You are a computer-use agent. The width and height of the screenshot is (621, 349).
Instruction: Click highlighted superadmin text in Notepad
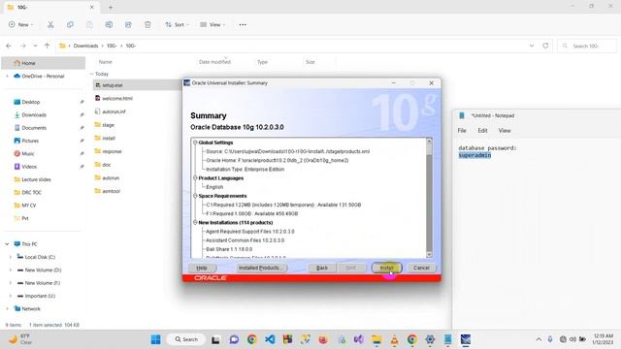(x=474, y=155)
